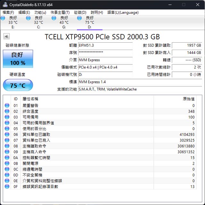Click the previous disk arrow button
205x205 pixels.
pos(6,37)
